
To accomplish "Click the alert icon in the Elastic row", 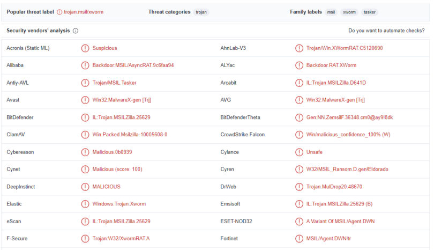I will pos(85,204).
